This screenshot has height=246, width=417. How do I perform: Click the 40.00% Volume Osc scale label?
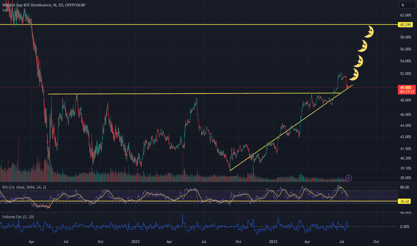405,212
